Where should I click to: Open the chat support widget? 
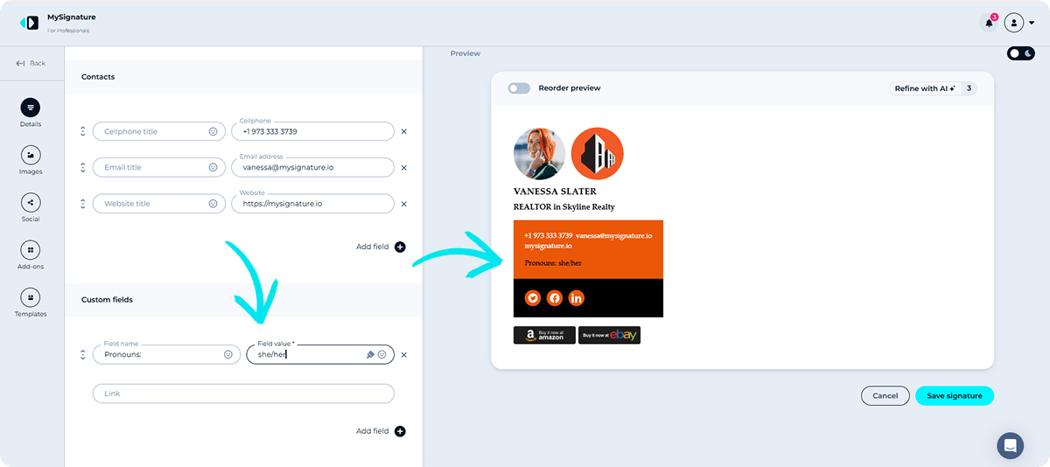tap(1011, 445)
